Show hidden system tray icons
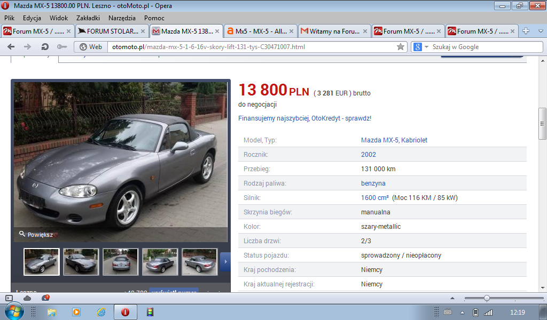547x320 pixels. [462, 313]
